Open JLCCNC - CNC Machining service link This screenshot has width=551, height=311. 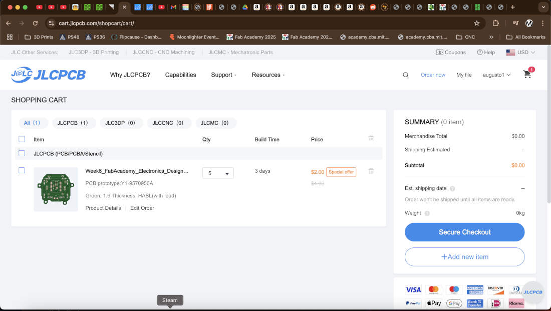[163, 53]
